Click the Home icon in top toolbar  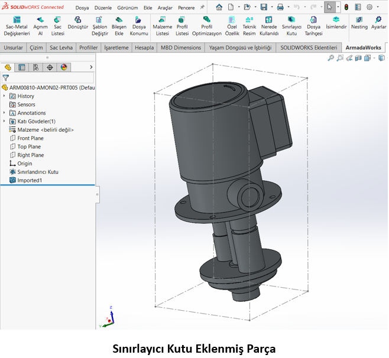(x=219, y=7)
